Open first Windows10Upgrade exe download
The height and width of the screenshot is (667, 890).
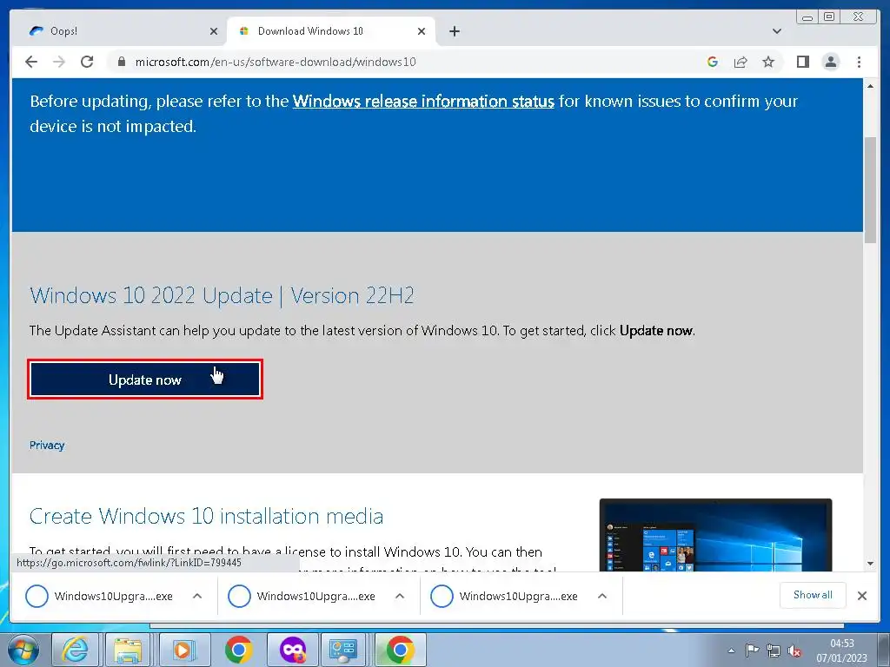click(x=100, y=596)
